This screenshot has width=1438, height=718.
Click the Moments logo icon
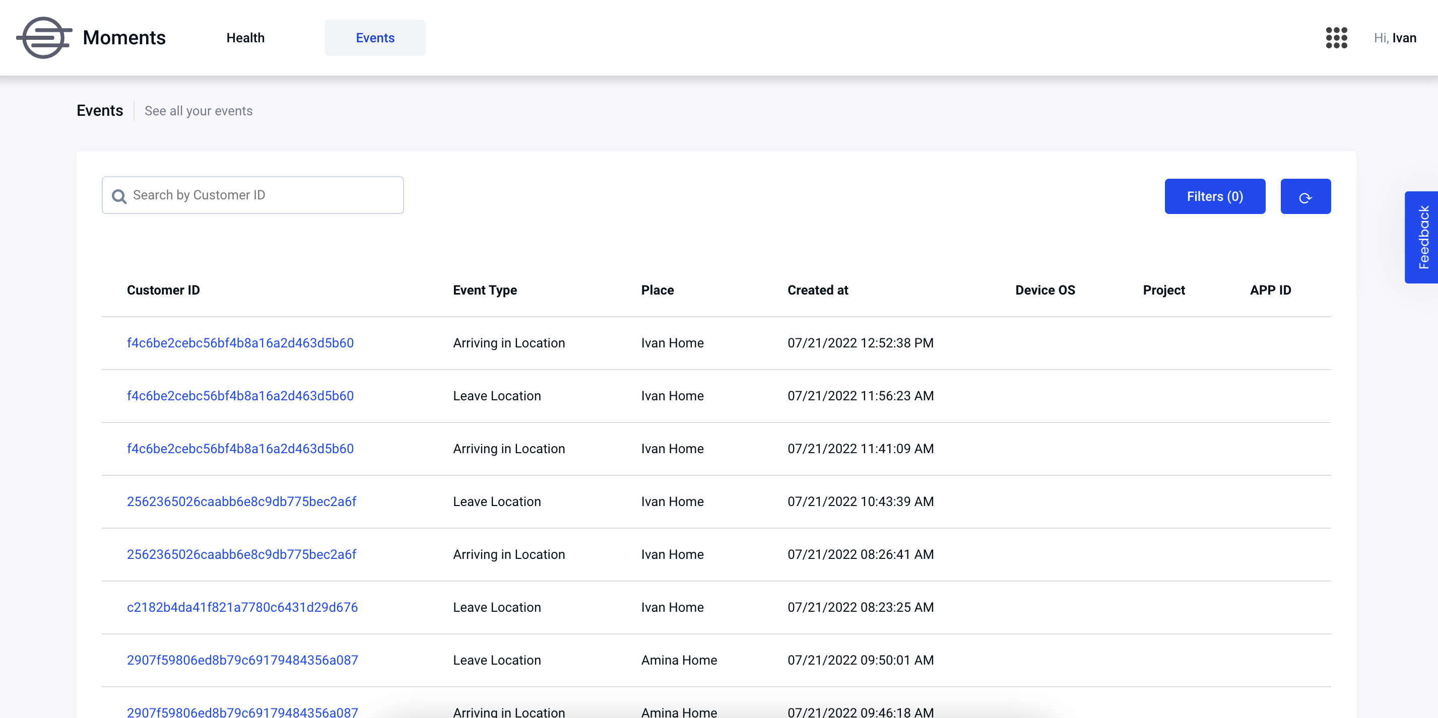click(44, 37)
